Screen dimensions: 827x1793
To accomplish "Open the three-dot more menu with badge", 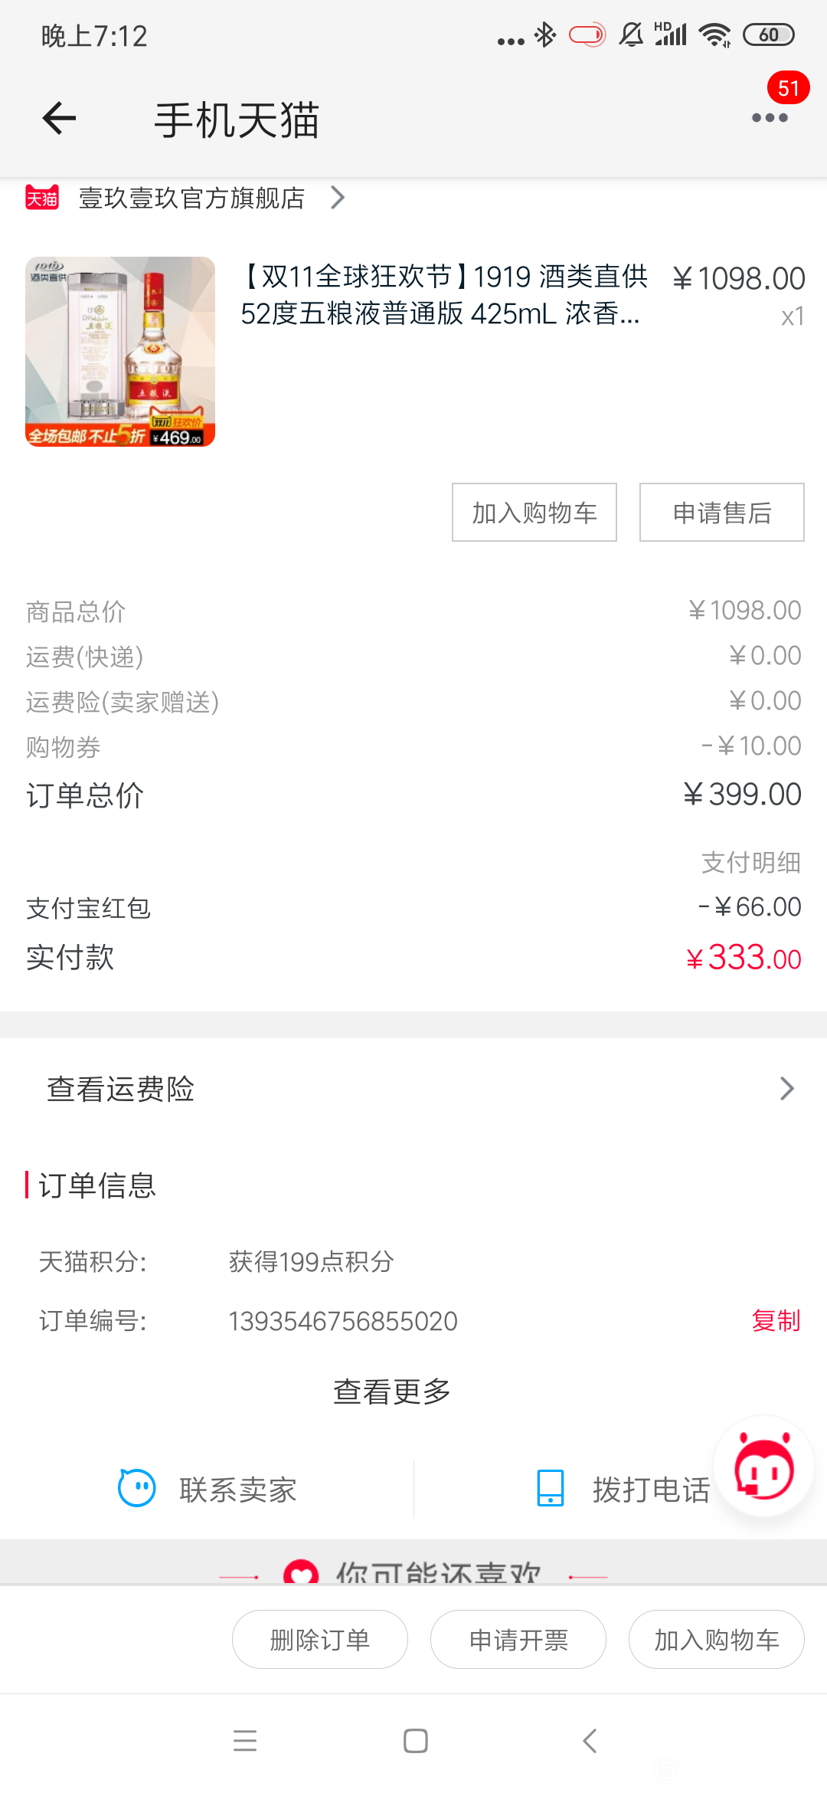I will click(x=770, y=117).
